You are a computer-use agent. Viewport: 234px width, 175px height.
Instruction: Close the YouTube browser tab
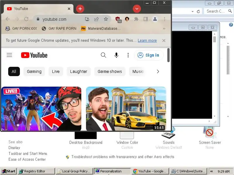[x=69, y=9]
